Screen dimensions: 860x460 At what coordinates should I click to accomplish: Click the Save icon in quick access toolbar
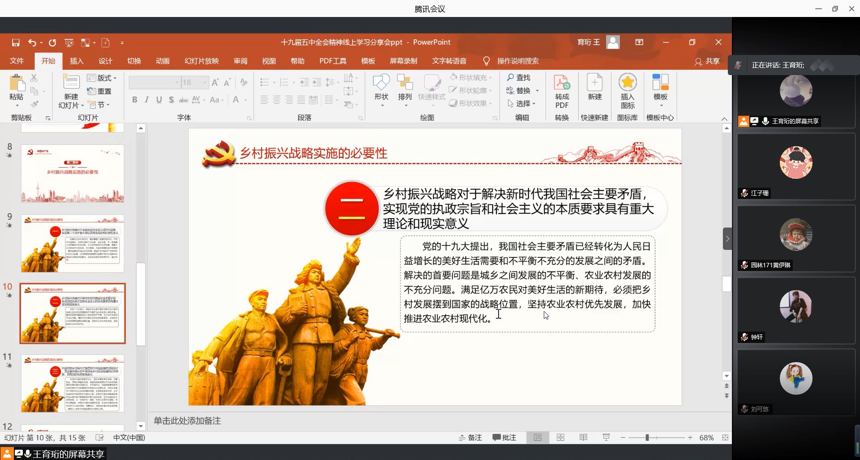point(16,42)
